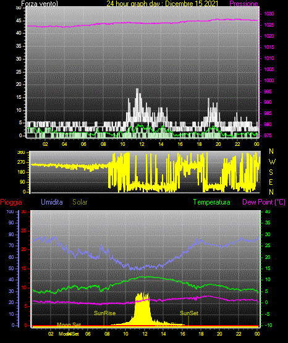Viewport: 288px width, 343px height.
Task: Click the 'SunSet' marker label
Action: click(x=189, y=313)
